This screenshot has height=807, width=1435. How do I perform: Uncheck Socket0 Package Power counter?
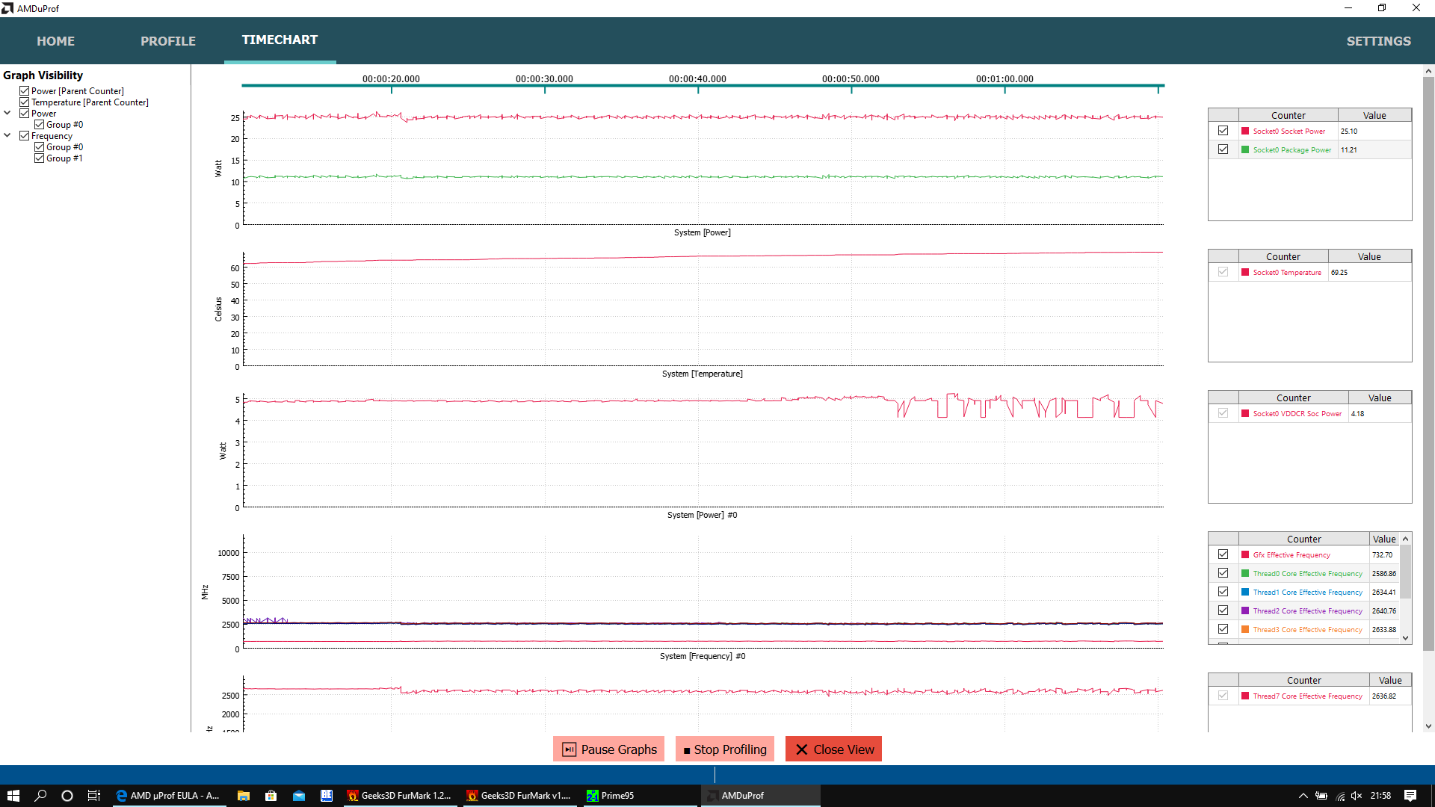click(x=1223, y=149)
